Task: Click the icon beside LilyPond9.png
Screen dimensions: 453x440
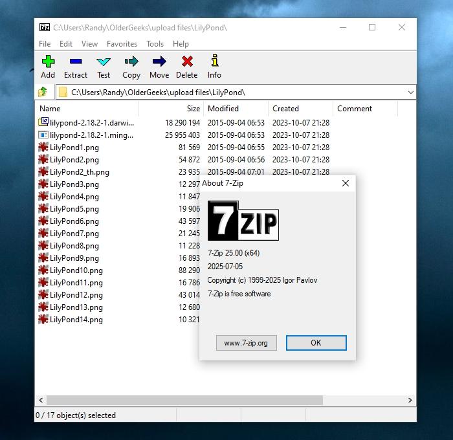Action: pos(43,258)
